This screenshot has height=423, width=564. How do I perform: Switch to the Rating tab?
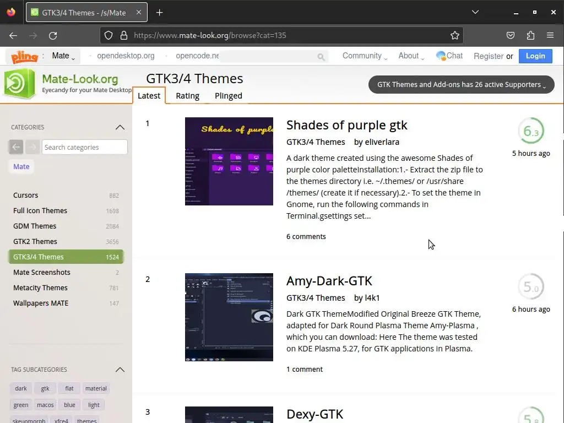[187, 96]
